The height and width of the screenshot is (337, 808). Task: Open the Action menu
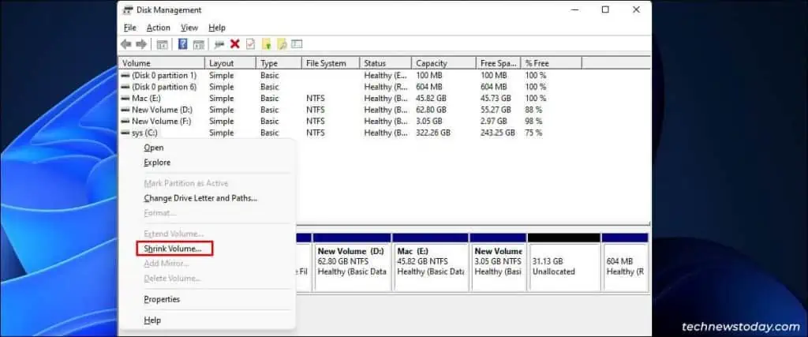coord(158,28)
